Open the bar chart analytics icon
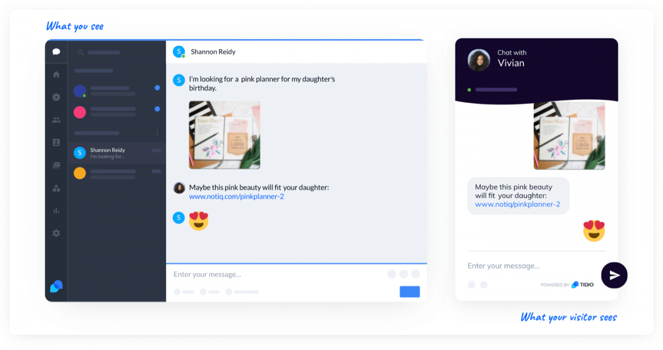Screen dimensions: 663x350 pos(56,210)
